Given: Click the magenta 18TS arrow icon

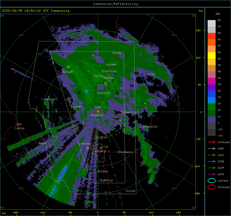Looking at the screenshot, I should [x=211, y=174].
